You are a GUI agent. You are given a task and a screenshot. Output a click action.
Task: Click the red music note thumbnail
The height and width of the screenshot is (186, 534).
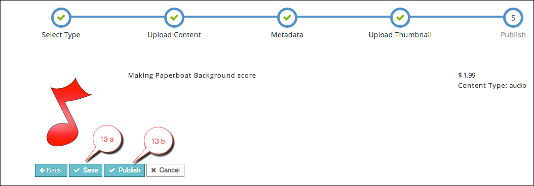click(x=68, y=112)
